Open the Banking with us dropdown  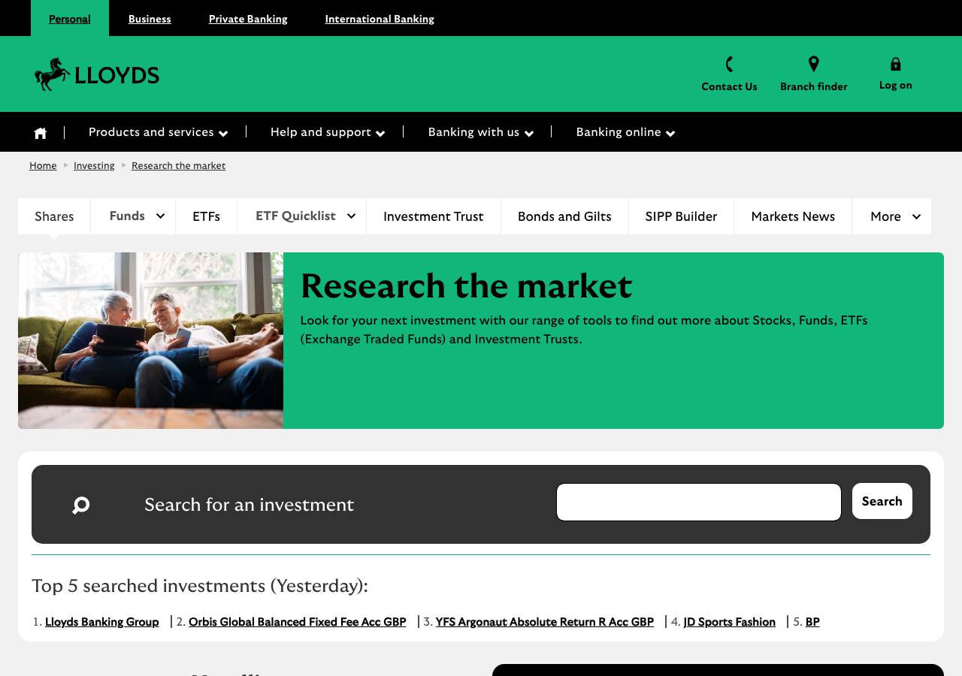[481, 132]
